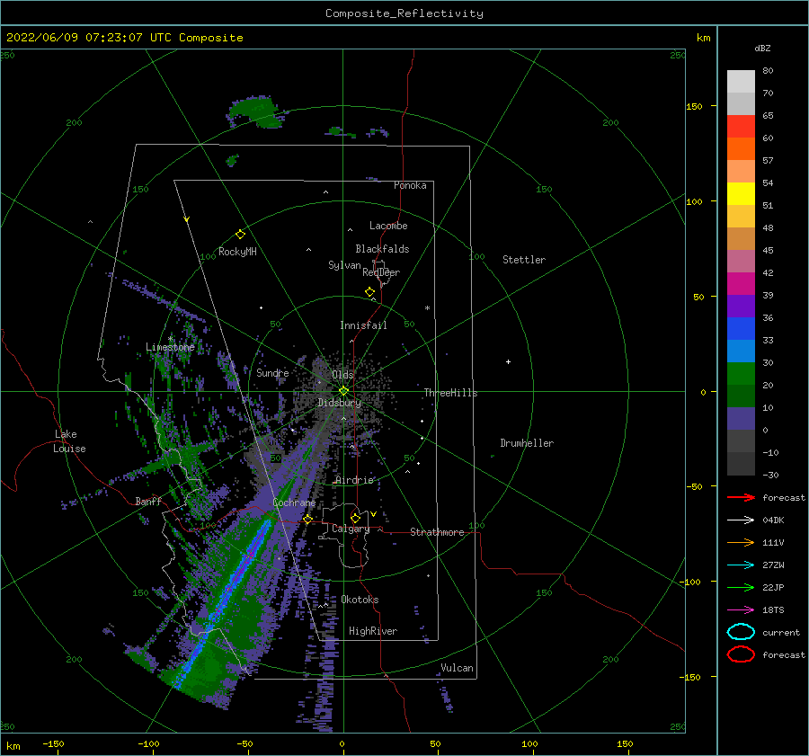Click the dBZ legend heading
809x756 pixels.
point(762,48)
